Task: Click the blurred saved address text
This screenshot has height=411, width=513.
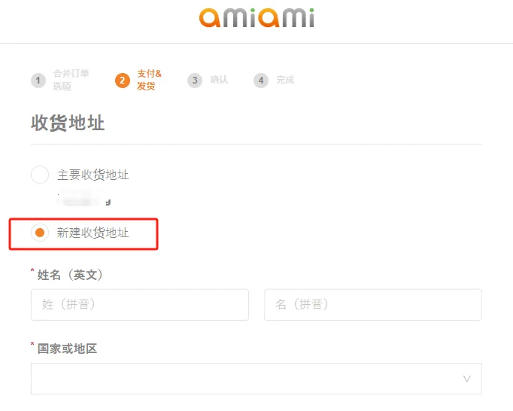Action: [83, 198]
